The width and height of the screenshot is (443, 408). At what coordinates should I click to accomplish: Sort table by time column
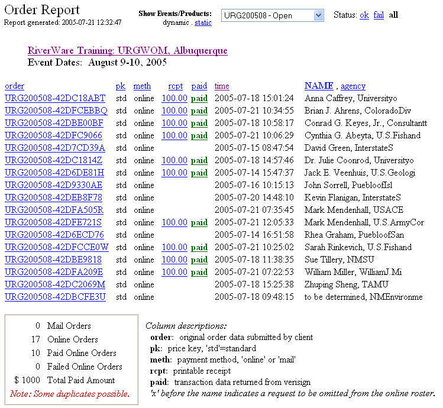(x=222, y=86)
